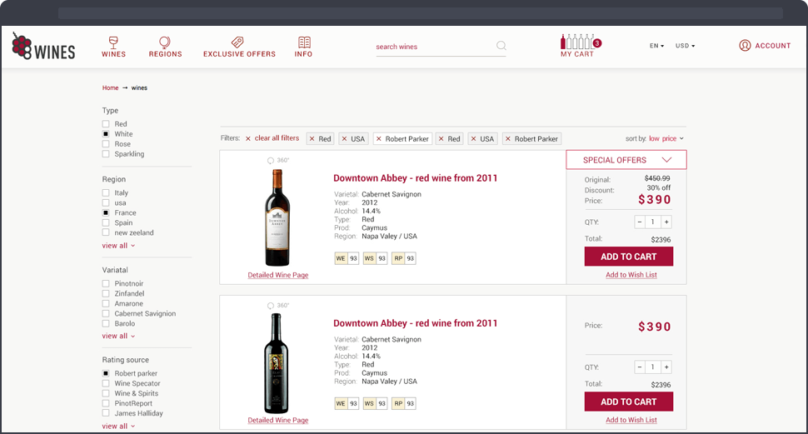Click the 8 Wines grape logo
The width and height of the screenshot is (808, 434).
tap(43, 47)
